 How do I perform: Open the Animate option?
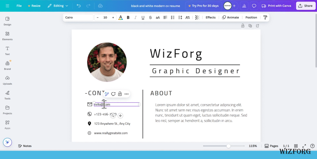point(230,18)
